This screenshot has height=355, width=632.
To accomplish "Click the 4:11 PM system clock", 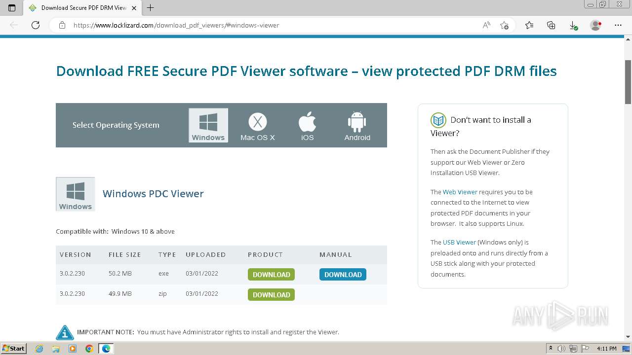I will coord(606,349).
